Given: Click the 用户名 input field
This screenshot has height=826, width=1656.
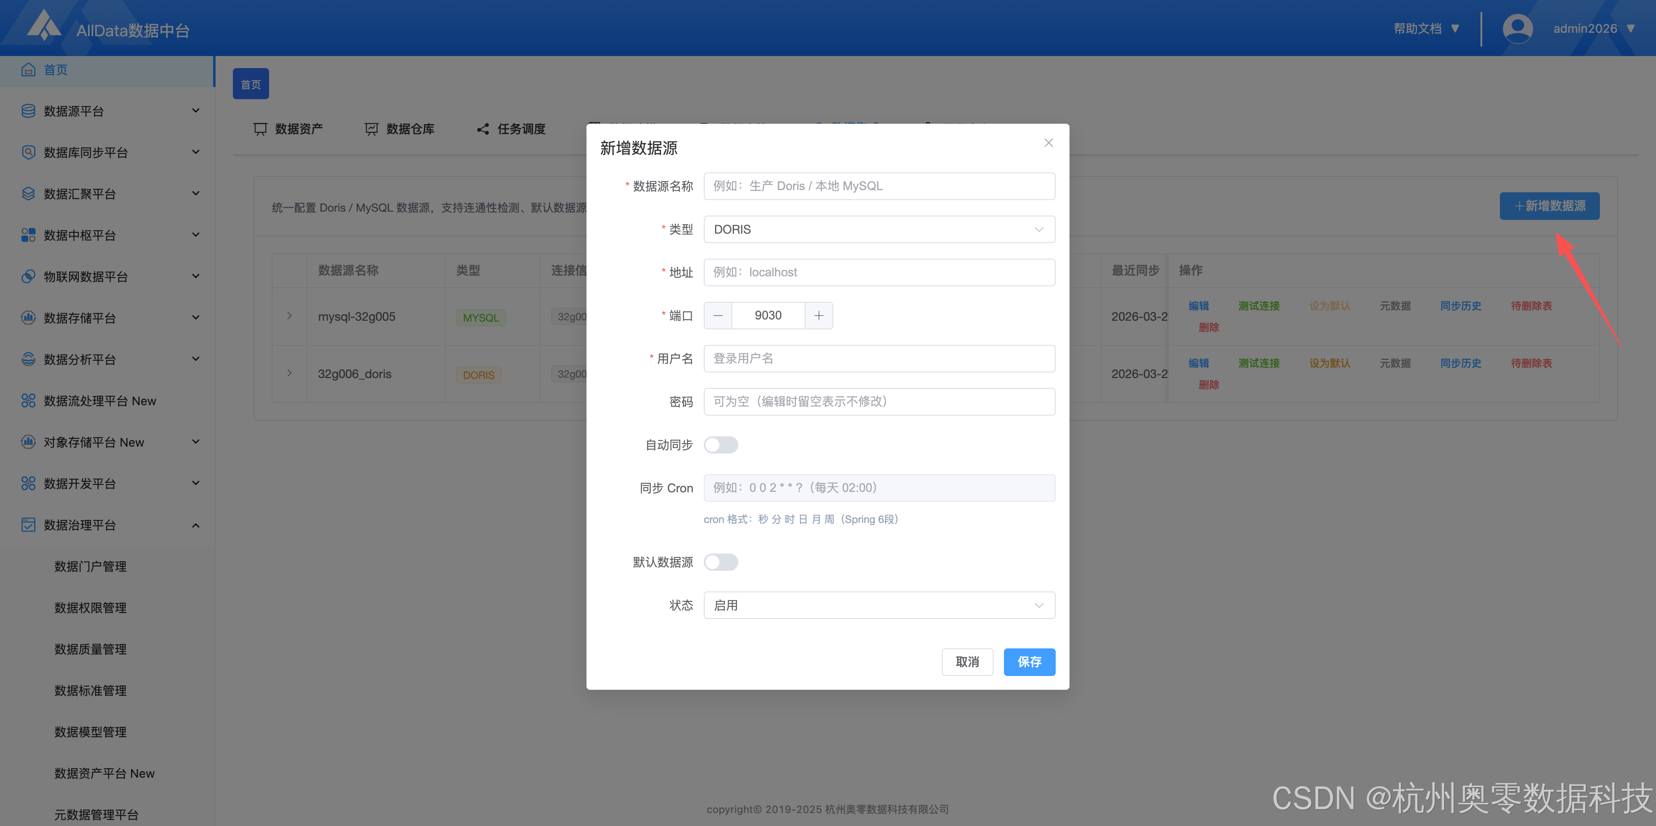Looking at the screenshot, I should [879, 359].
